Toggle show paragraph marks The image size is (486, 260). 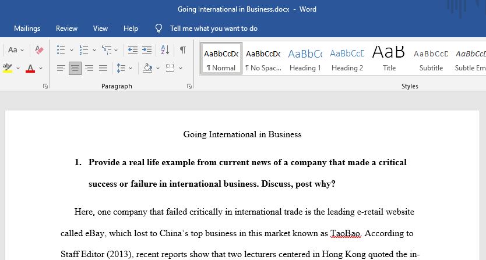(x=183, y=50)
